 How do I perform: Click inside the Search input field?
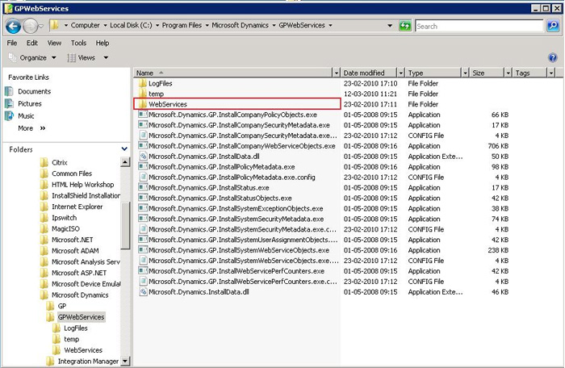(479, 26)
